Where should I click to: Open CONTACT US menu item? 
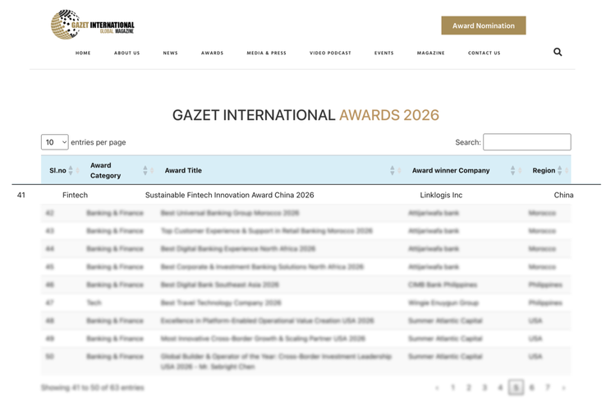(484, 53)
